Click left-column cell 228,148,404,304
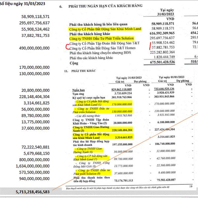Image resolution: width=198 pixels, height=198 pixels. click(34, 97)
